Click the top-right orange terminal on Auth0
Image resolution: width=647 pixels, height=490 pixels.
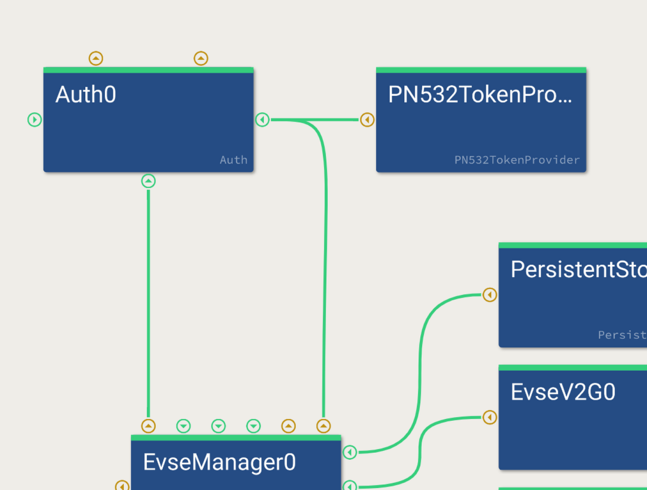(201, 58)
